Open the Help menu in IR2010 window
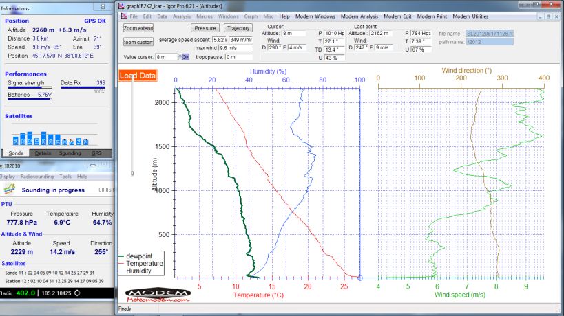 [82, 177]
